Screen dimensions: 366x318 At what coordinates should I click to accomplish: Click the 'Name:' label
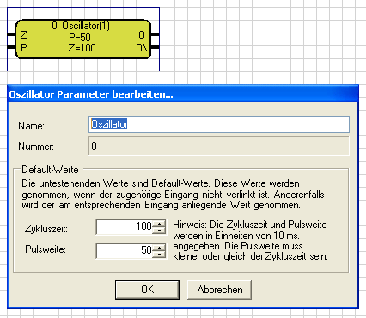pyautogui.click(x=31, y=126)
